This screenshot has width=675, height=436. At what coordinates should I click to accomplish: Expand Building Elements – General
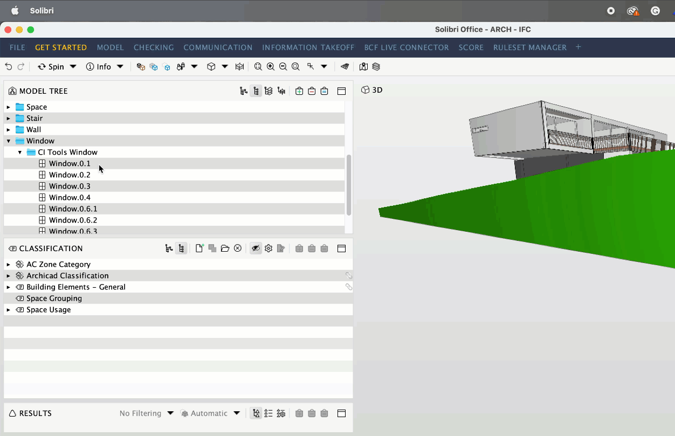(x=9, y=287)
